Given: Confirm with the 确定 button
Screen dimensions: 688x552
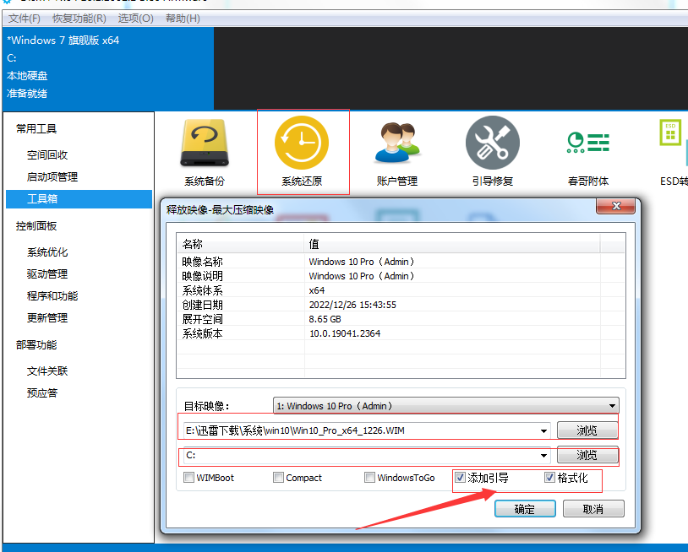Looking at the screenshot, I should (525, 509).
